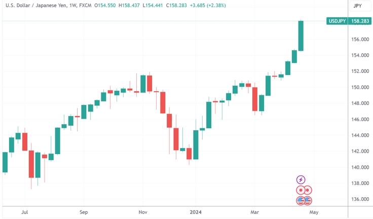The image size is (373, 219).
Task: Click the right US flag event icon
Action: tap(308, 200)
